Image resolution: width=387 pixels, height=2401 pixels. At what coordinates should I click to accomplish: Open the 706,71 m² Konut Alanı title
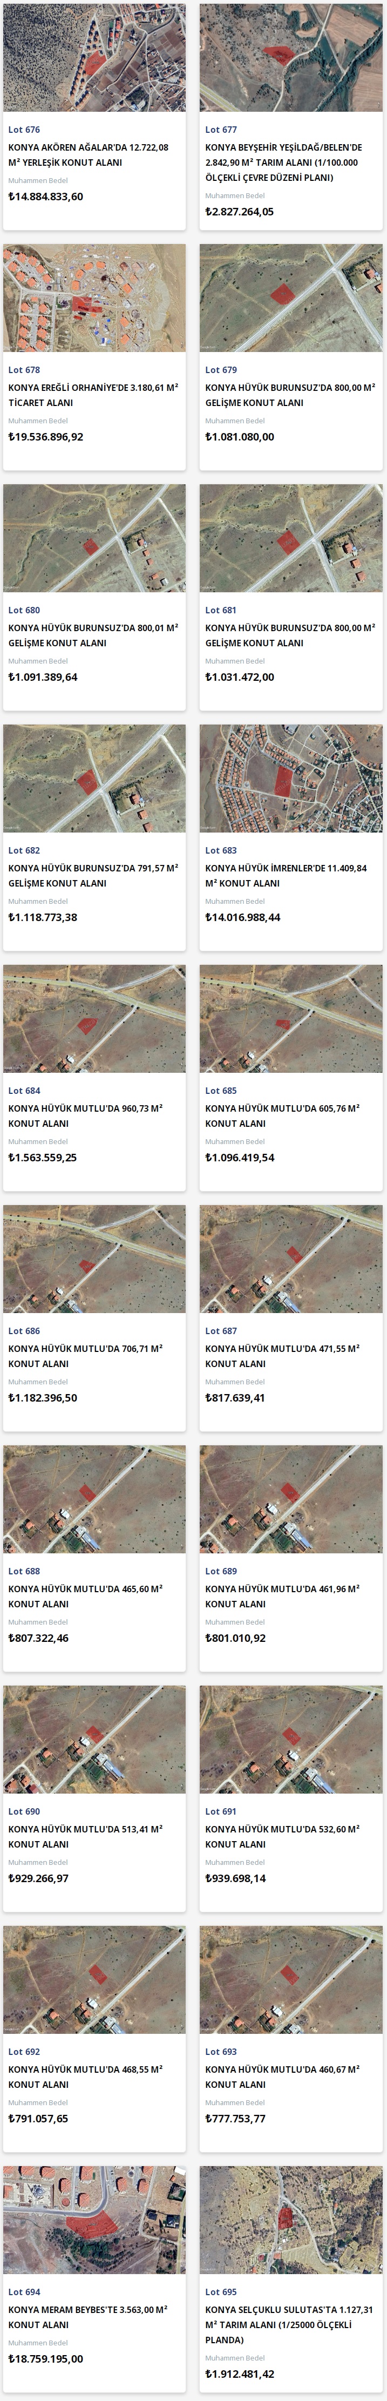pos(86,1356)
